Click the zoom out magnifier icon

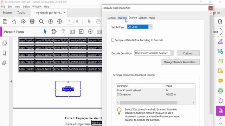41,21
